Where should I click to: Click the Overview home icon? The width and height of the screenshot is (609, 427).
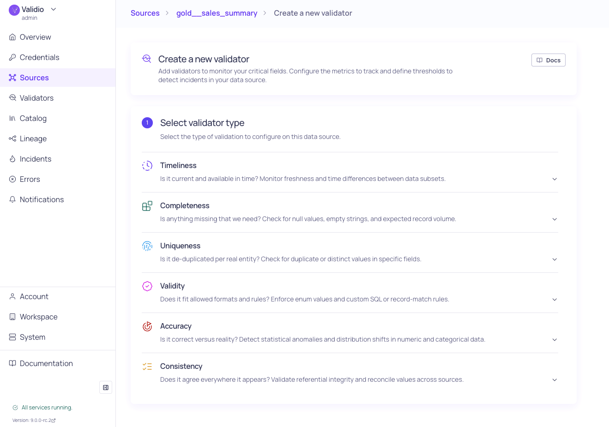click(12, 37)
